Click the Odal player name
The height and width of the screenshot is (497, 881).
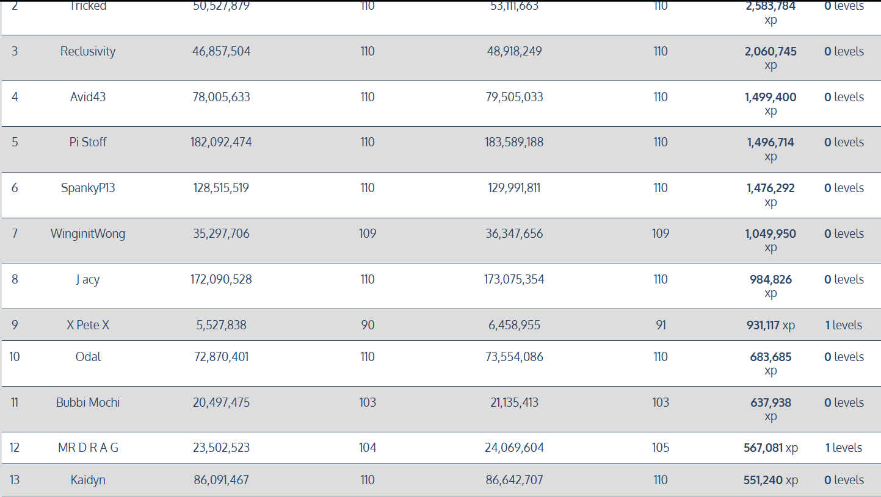click(x=88, y=357)
